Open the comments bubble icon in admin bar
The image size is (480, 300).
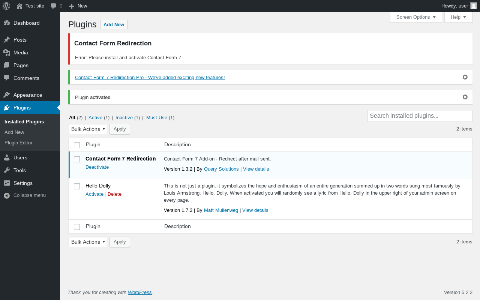(54, 6)
